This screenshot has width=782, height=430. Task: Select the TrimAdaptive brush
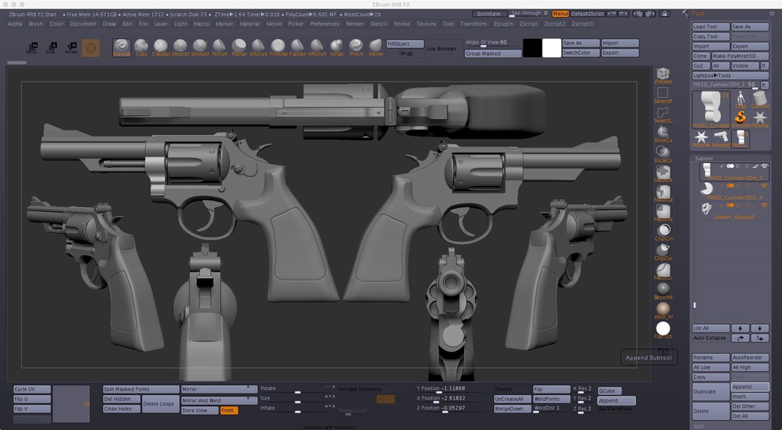278,48
